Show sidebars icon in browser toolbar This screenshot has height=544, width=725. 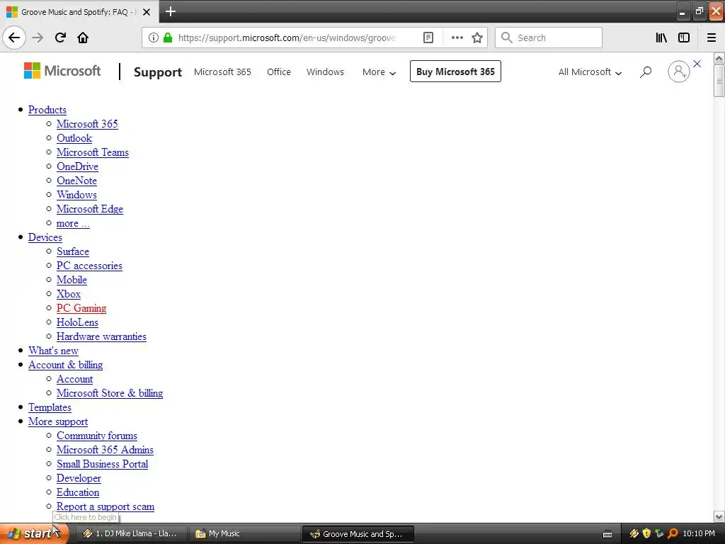tap(684, 38)
